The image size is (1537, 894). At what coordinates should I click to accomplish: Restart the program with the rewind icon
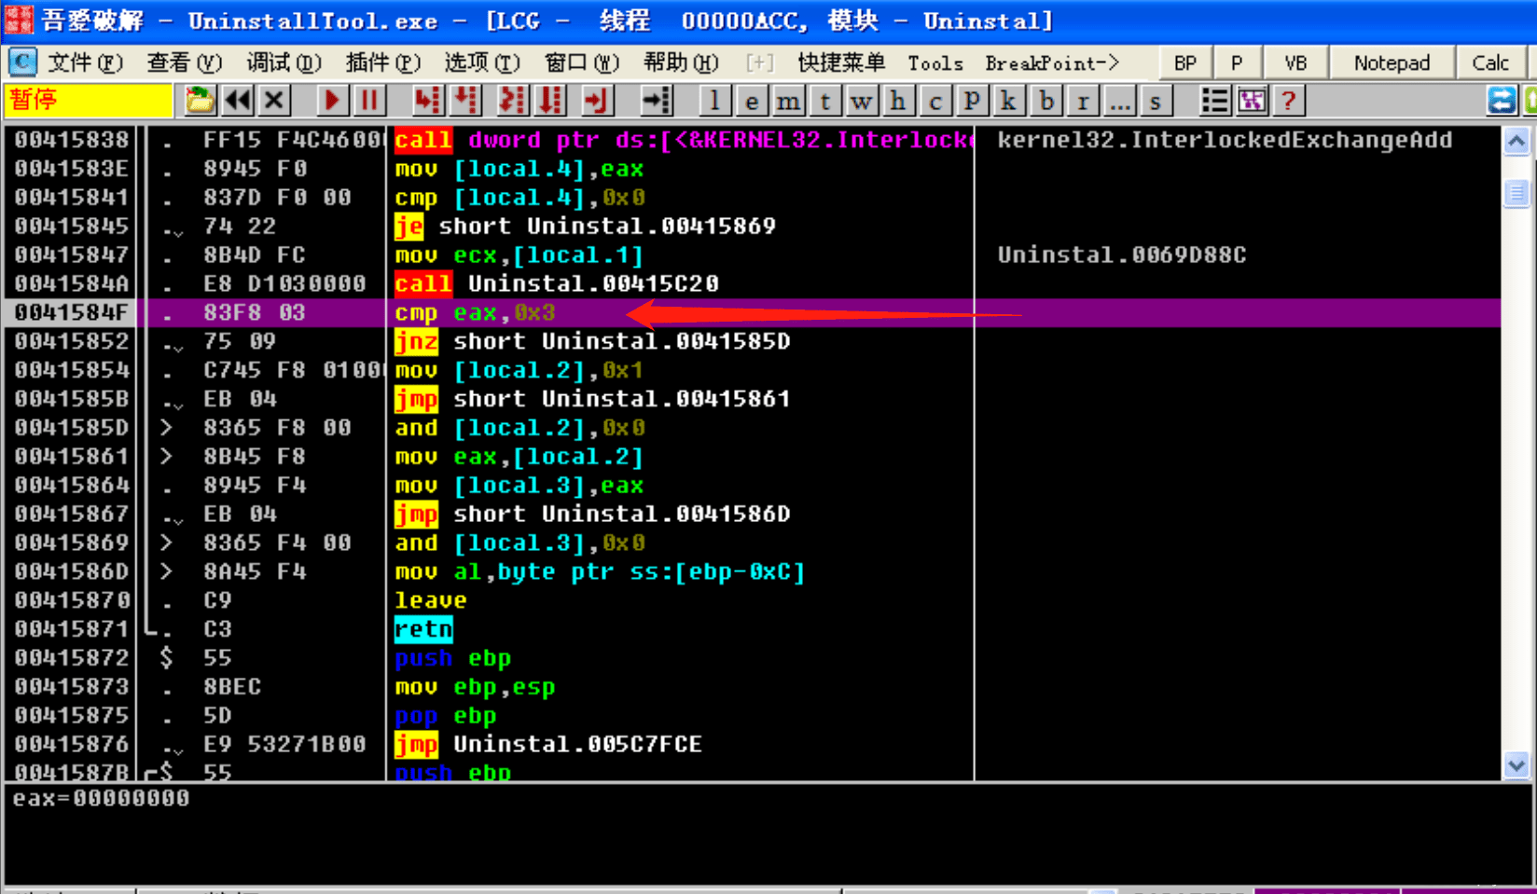click(238, 100)
